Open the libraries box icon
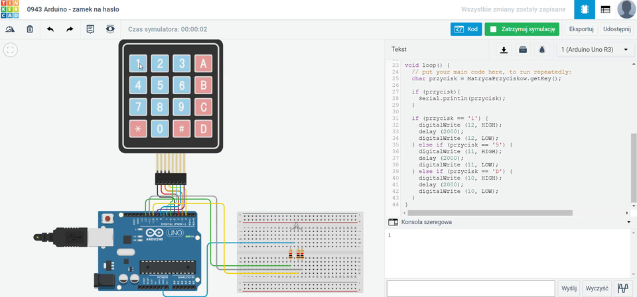Image resolution: width=637 pixels, height=297 pixels. click(x=523, y=50)
